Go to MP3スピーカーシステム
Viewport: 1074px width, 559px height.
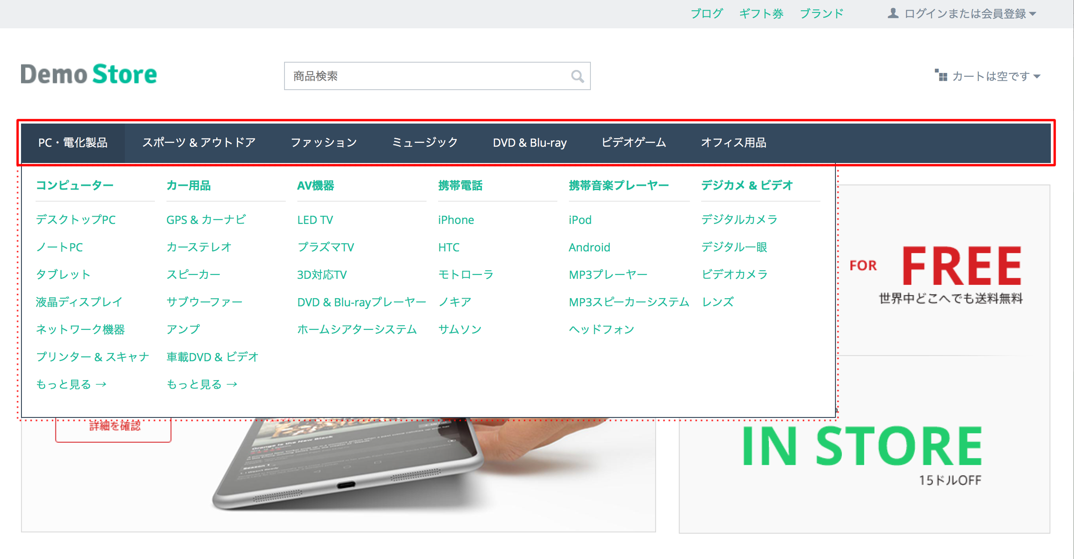(x=629, y=302)
